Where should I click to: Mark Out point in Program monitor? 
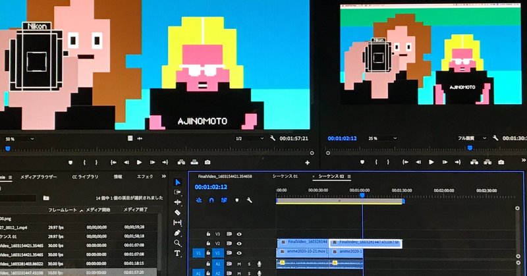click(388, 162)
